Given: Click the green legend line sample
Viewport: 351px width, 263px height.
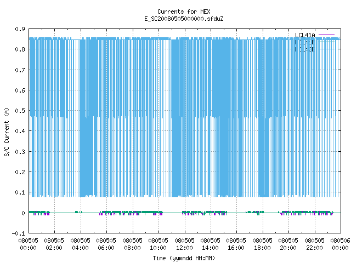Looking at the screenshot, I should point(326,42).
